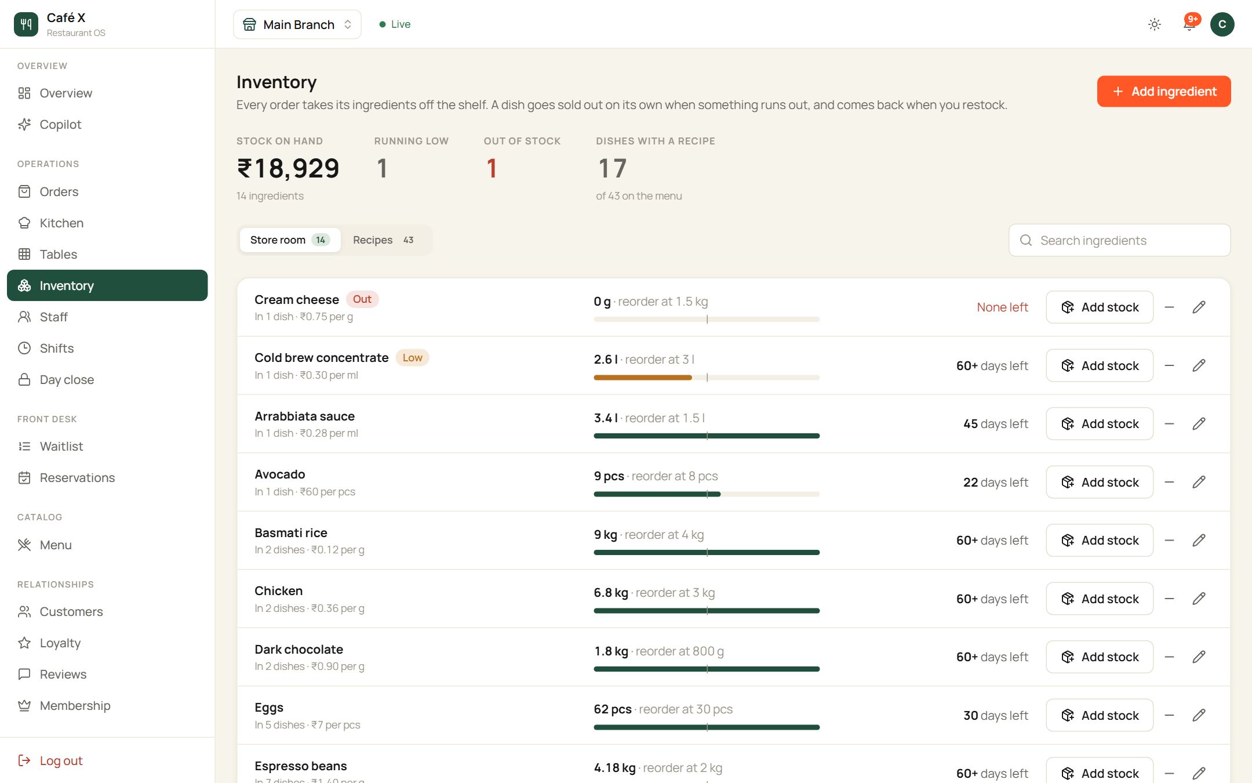Edit Chicken pencil icon
Viewport: 1252px width, 783px height.
click(1199, 599)
